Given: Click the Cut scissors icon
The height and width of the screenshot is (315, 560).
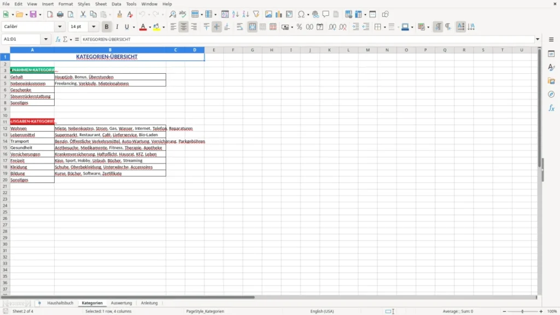Looking at the screenshot, I should 83,14.
